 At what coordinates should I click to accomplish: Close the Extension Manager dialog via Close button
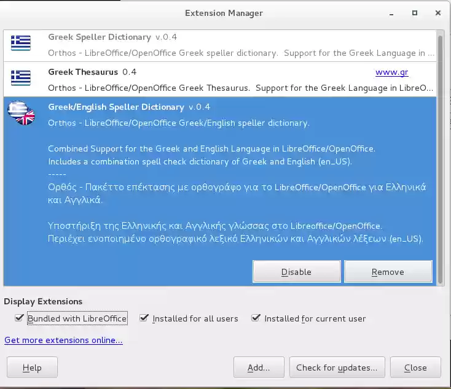415,368
